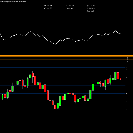This screenshot has height=133, width=133.
Task: Click the 46 price axis label
Action: click(x=126, y=77)
